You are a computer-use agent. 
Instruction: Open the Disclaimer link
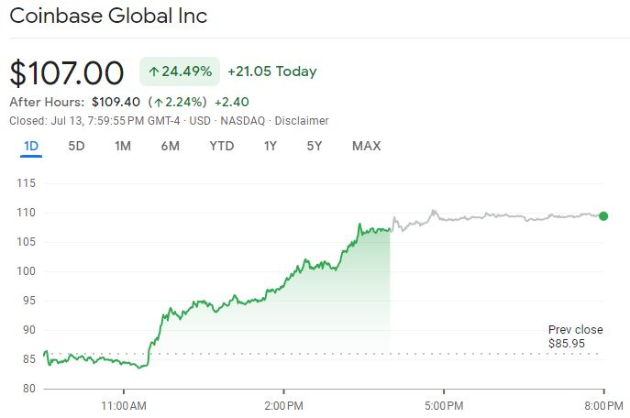[302, 121]
